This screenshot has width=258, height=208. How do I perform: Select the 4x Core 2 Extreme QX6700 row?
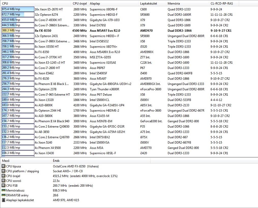coord(129,137)
